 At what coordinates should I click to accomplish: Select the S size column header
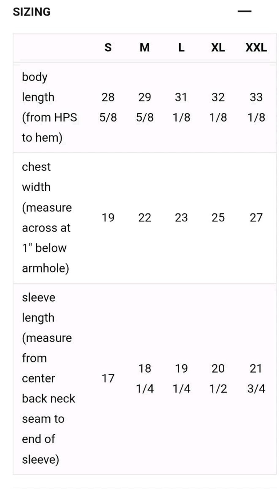pos(108,48)
